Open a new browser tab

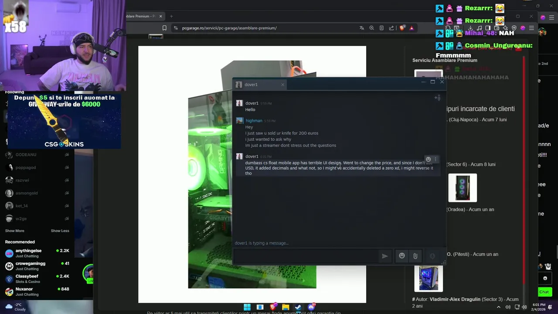[171, 16]
